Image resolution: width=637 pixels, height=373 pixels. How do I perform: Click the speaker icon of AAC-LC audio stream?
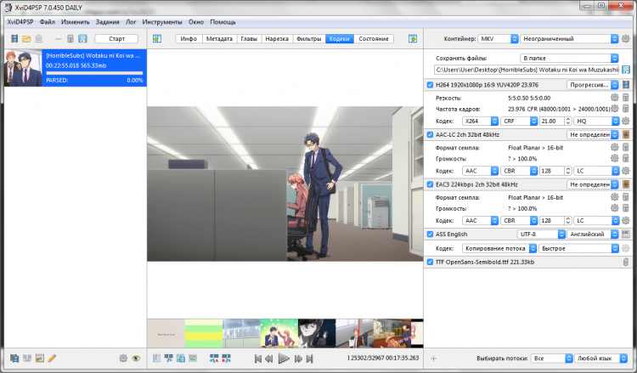tap(626, 134)
